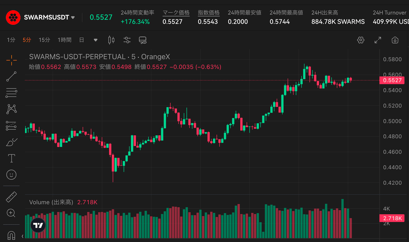Viewport: 409px width, 242px height.
Task: Click the 4K volume axis label
Action: pos(387,208)
